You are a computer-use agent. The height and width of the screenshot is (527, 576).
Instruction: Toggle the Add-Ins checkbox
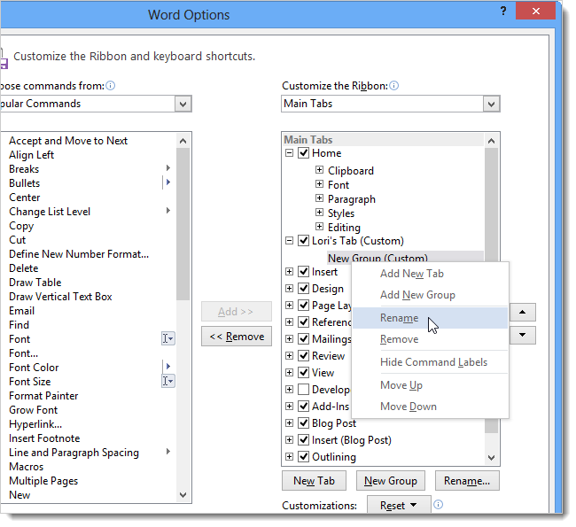tap(303, 407)
